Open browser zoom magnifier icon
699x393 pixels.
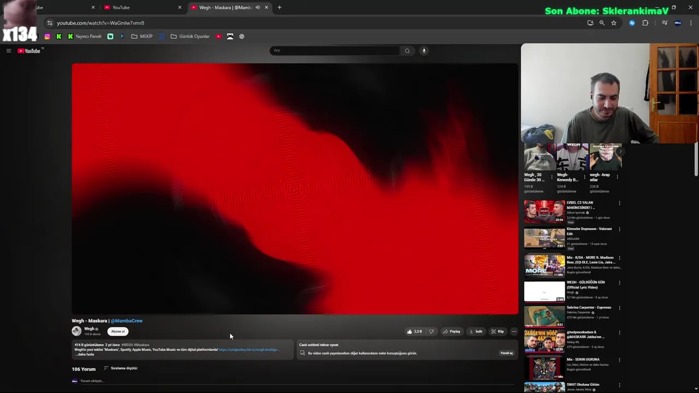tap(602, 23)
